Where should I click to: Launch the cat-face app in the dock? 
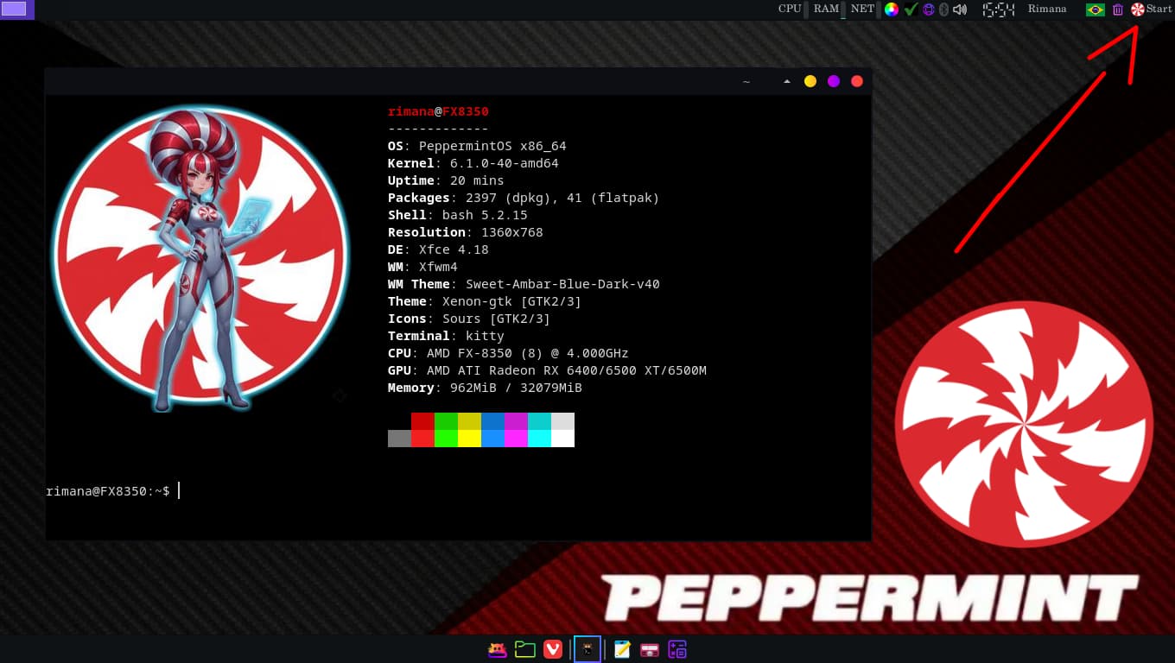[497, 649]
